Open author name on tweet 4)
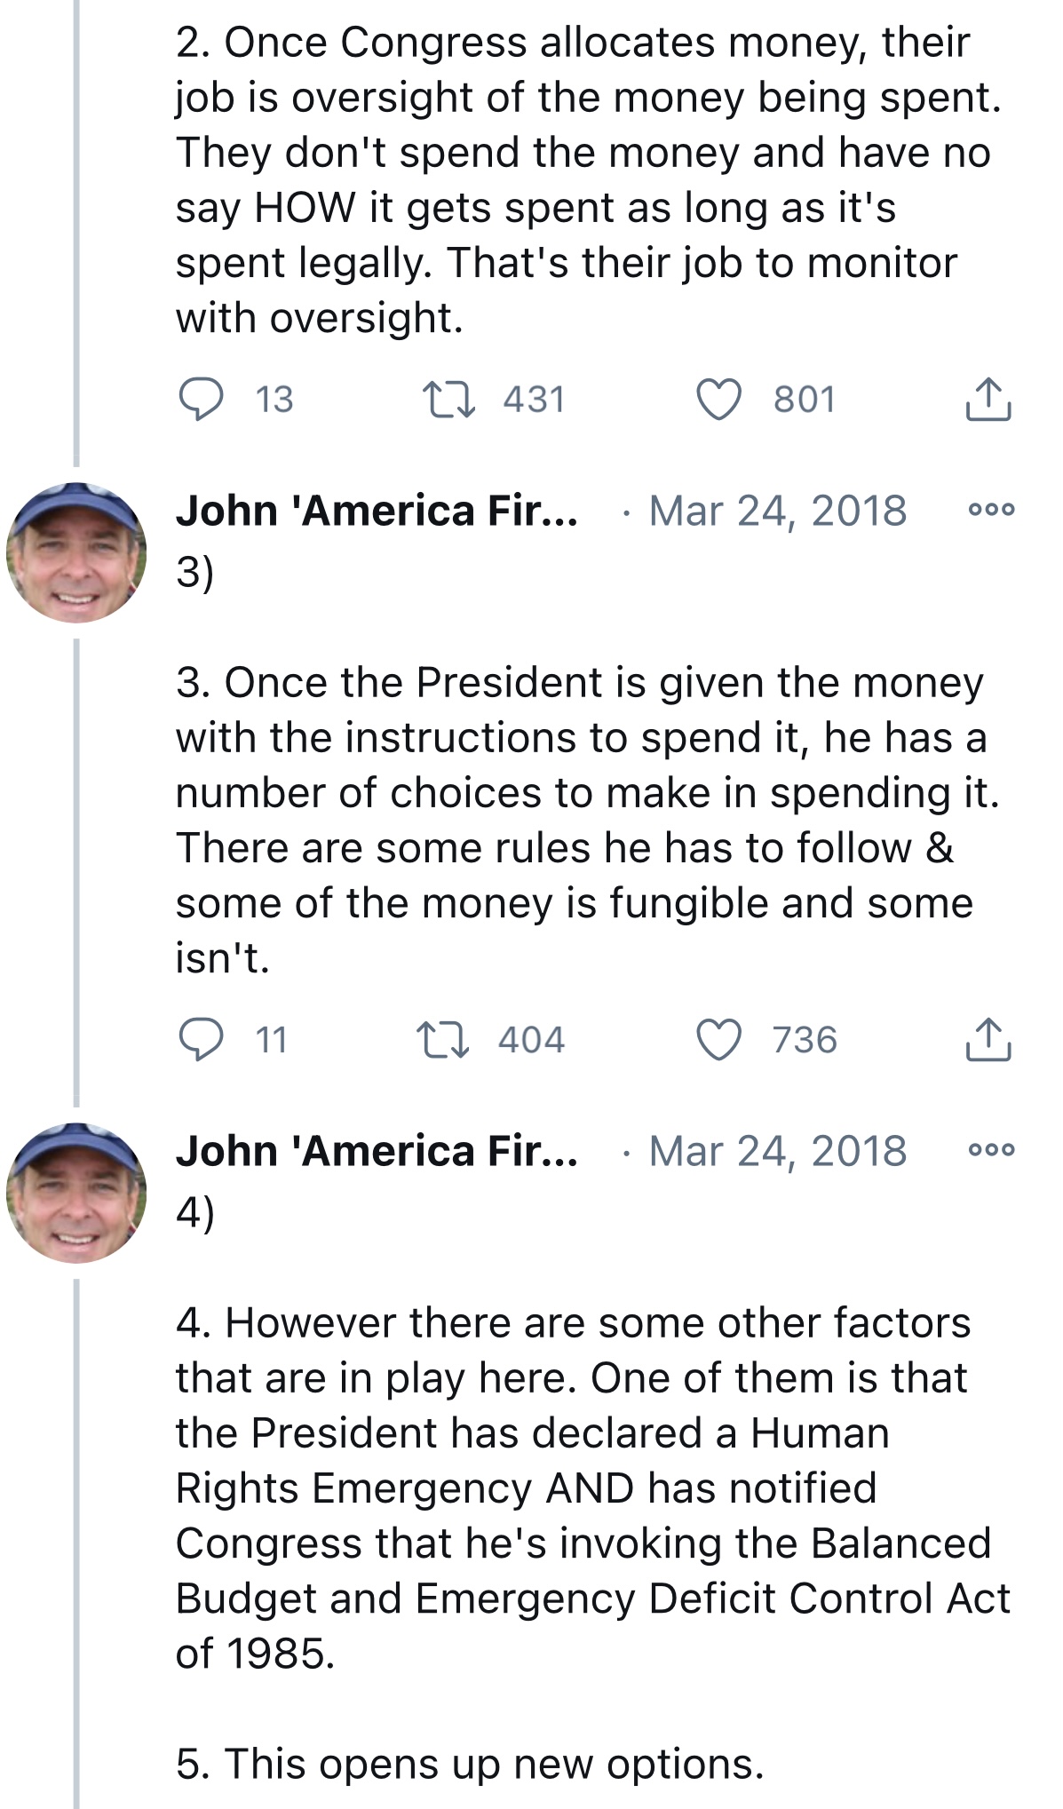1063x1809 pixels. pos(377,1151)
